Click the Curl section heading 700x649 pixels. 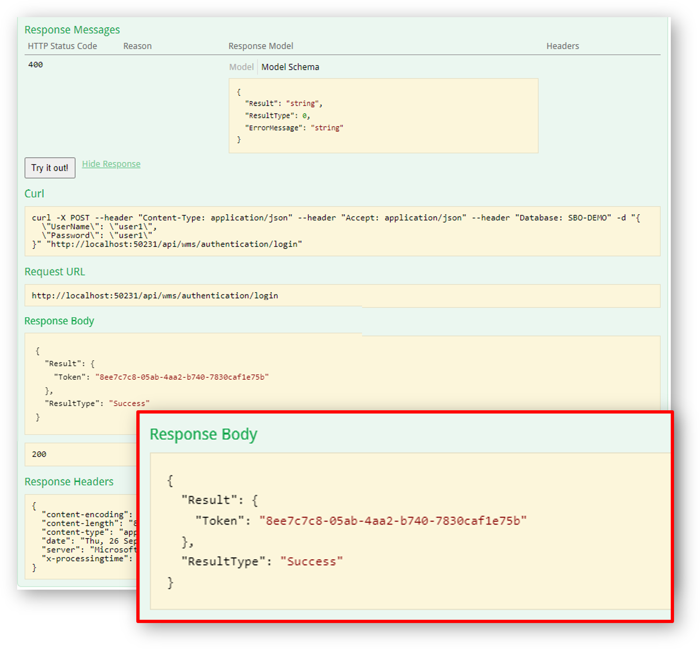click(34, 194)
